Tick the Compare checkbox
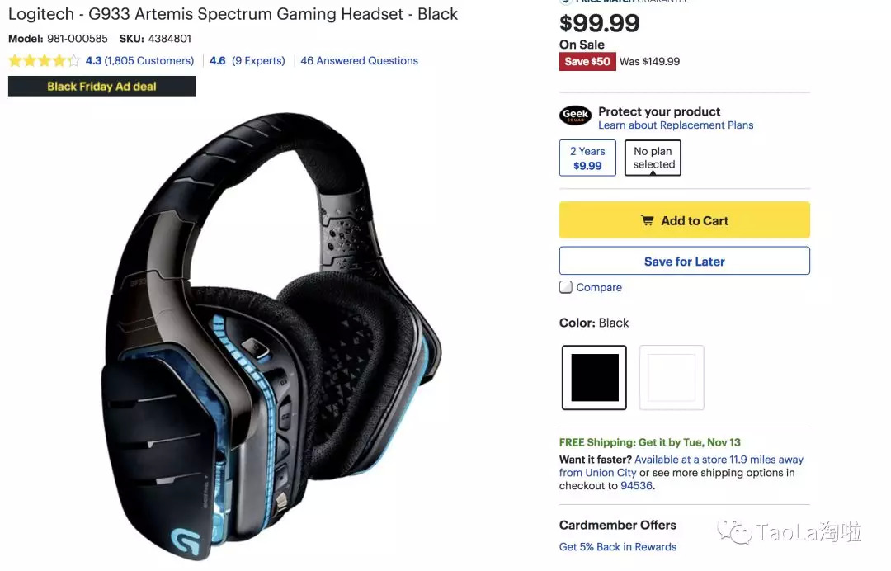The image size is (891, 571). (x=565, y=287)
